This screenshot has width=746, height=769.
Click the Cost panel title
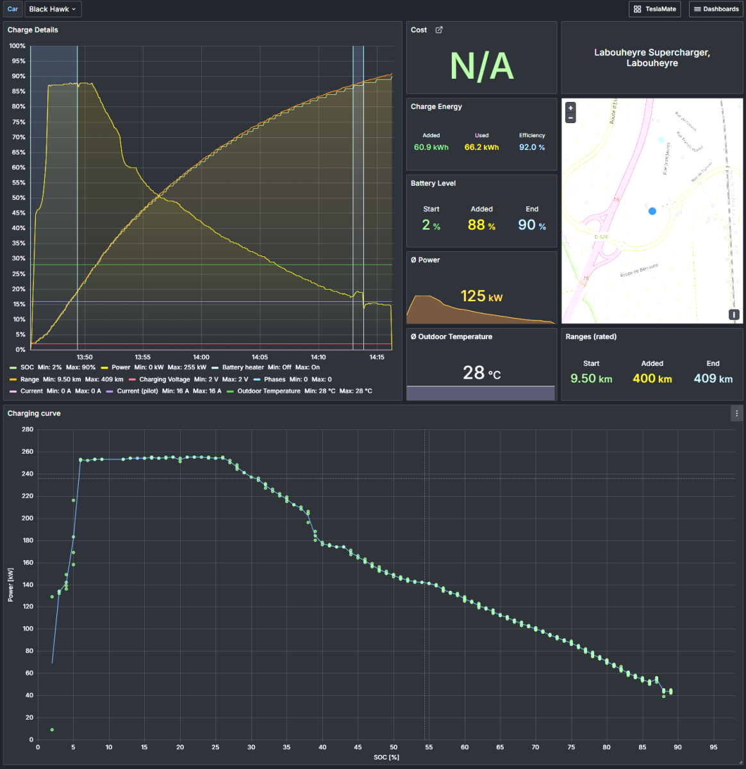click(419, 30)
